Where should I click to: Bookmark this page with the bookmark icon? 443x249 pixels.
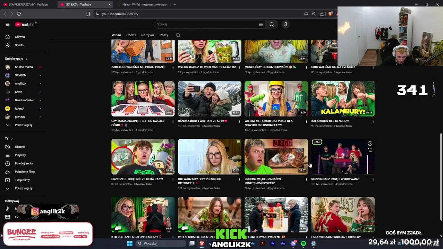tap(88, 14)
